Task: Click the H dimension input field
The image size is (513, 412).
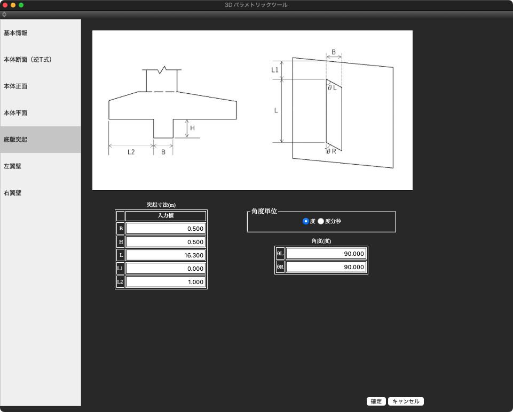Action: [165, 242]
